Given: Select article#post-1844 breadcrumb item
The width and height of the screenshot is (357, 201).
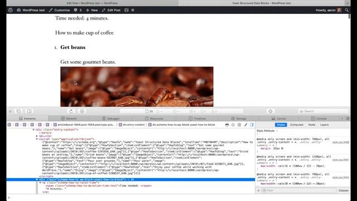Looking at the screenshot, I should click(84, 125).
